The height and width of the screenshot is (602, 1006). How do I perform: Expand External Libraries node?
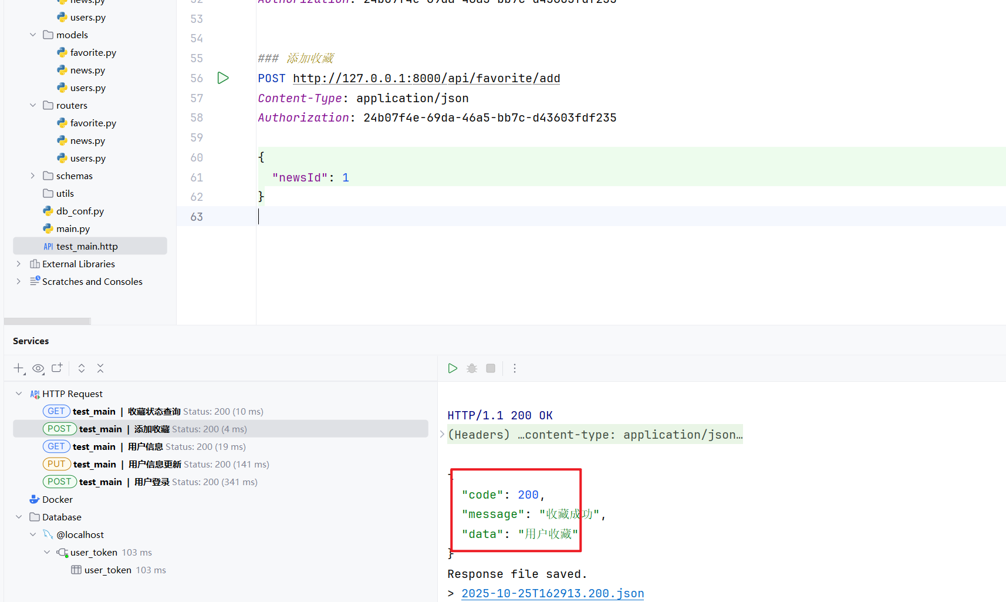[x=19, y=264]
